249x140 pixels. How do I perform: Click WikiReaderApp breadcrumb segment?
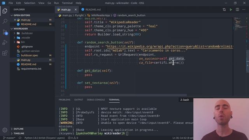tap(100, 16)
